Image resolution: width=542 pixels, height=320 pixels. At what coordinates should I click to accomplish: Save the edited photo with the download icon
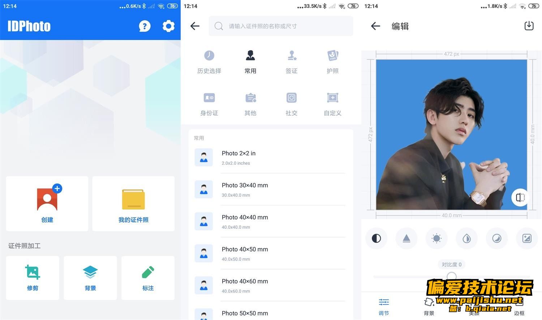pos(529,26)
